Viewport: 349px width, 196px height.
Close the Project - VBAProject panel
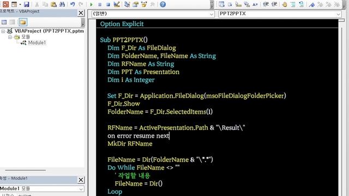81,13
